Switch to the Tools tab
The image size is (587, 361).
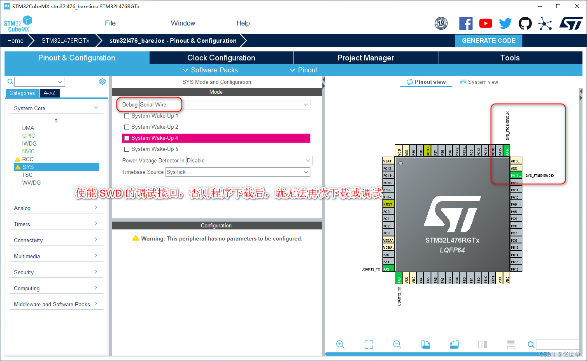coord(510,58)
